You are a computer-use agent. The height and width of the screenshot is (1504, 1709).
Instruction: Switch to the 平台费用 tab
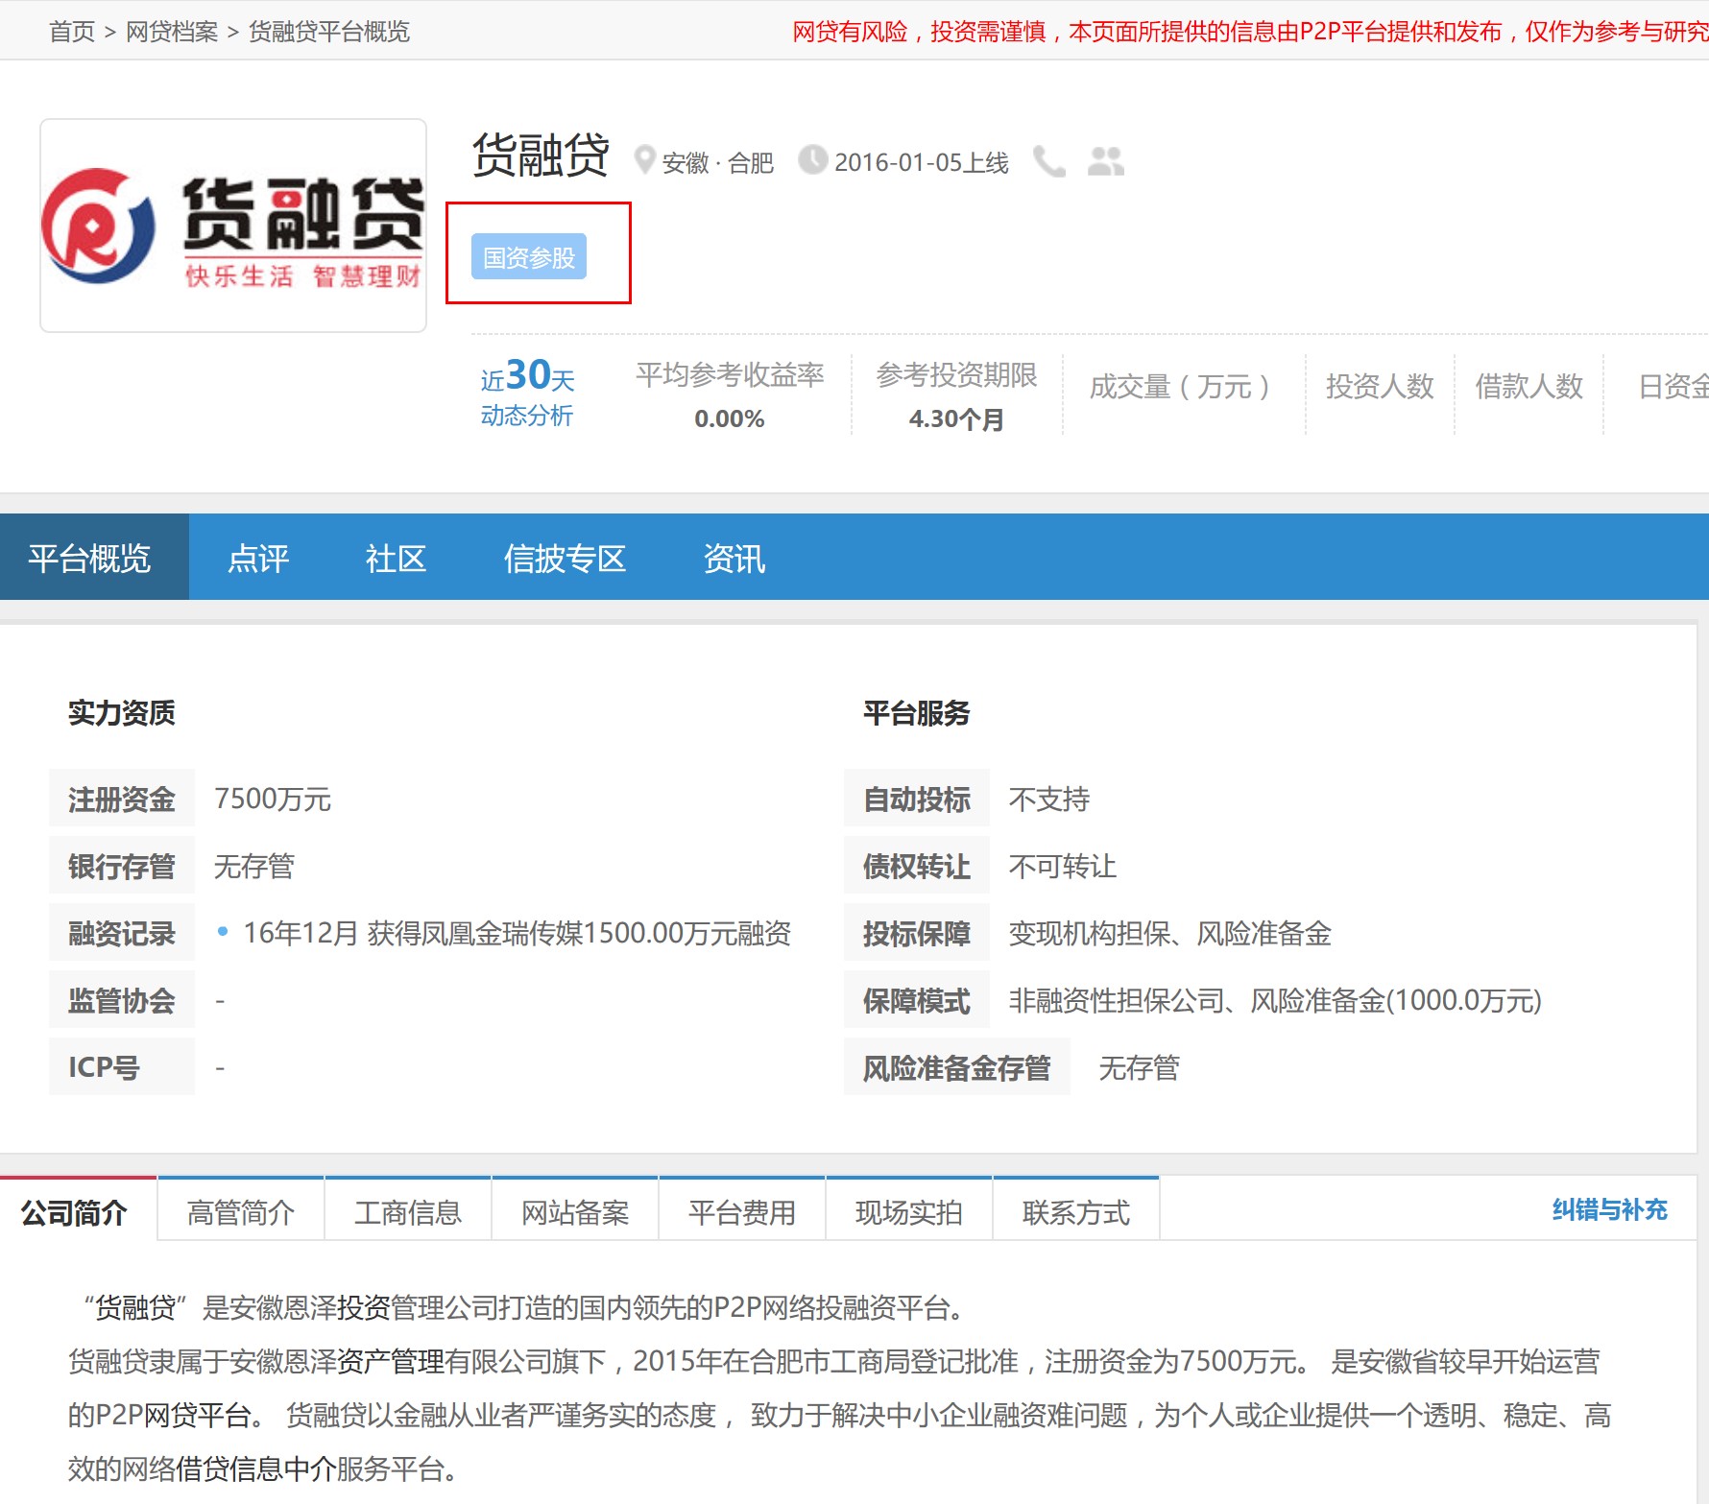click(x=742, y=1209)
